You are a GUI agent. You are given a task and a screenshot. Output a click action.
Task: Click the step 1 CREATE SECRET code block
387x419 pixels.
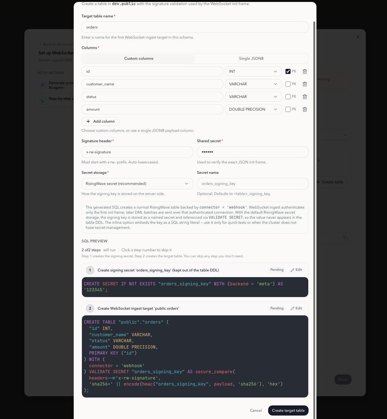pos(195,287)
